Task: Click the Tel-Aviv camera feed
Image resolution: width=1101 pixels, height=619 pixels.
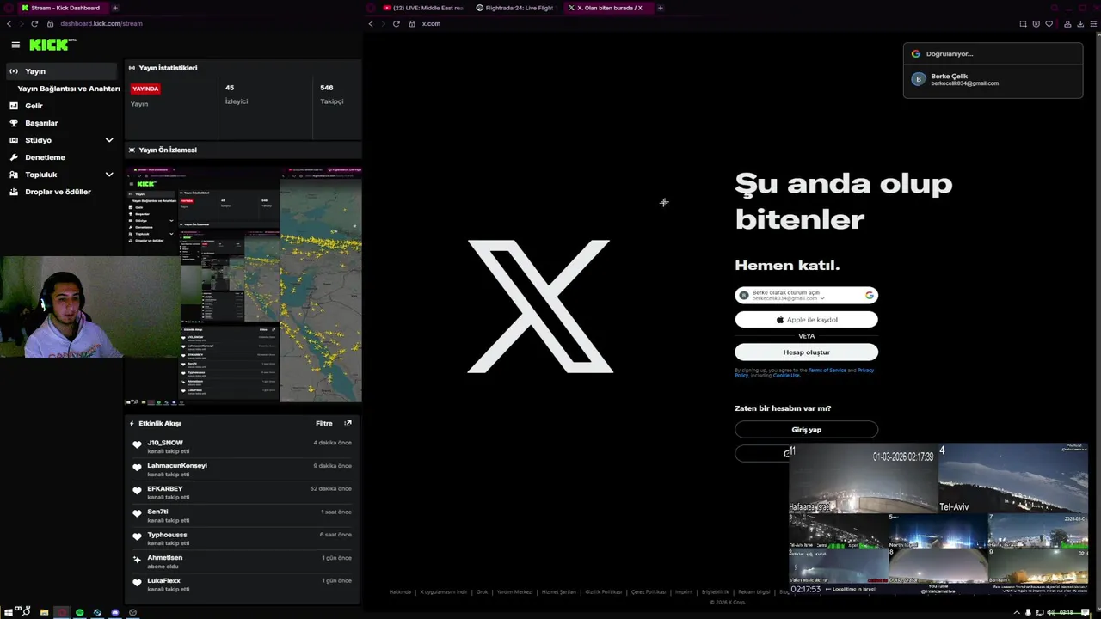Action: tap(1012, 478)
